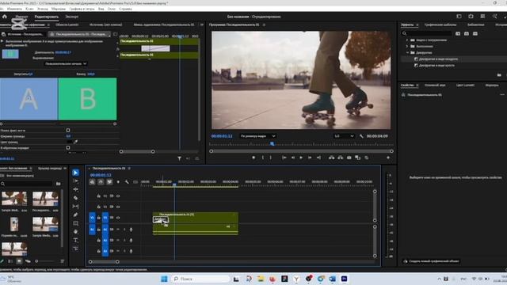Select the Track Select Forward tool
The image size is (507, 285).
pos(76,181)
